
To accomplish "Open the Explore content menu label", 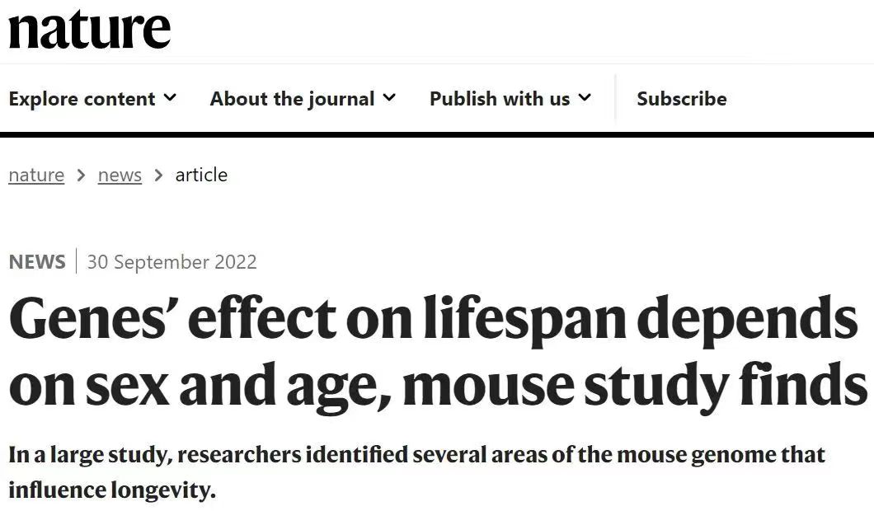I will click(82, 99).
